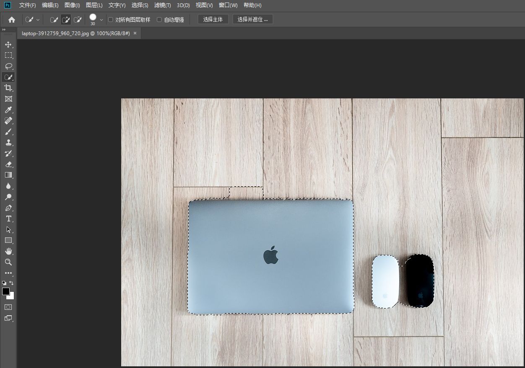
Task: Swap foreground and background colors
Action: coord(11,283)
